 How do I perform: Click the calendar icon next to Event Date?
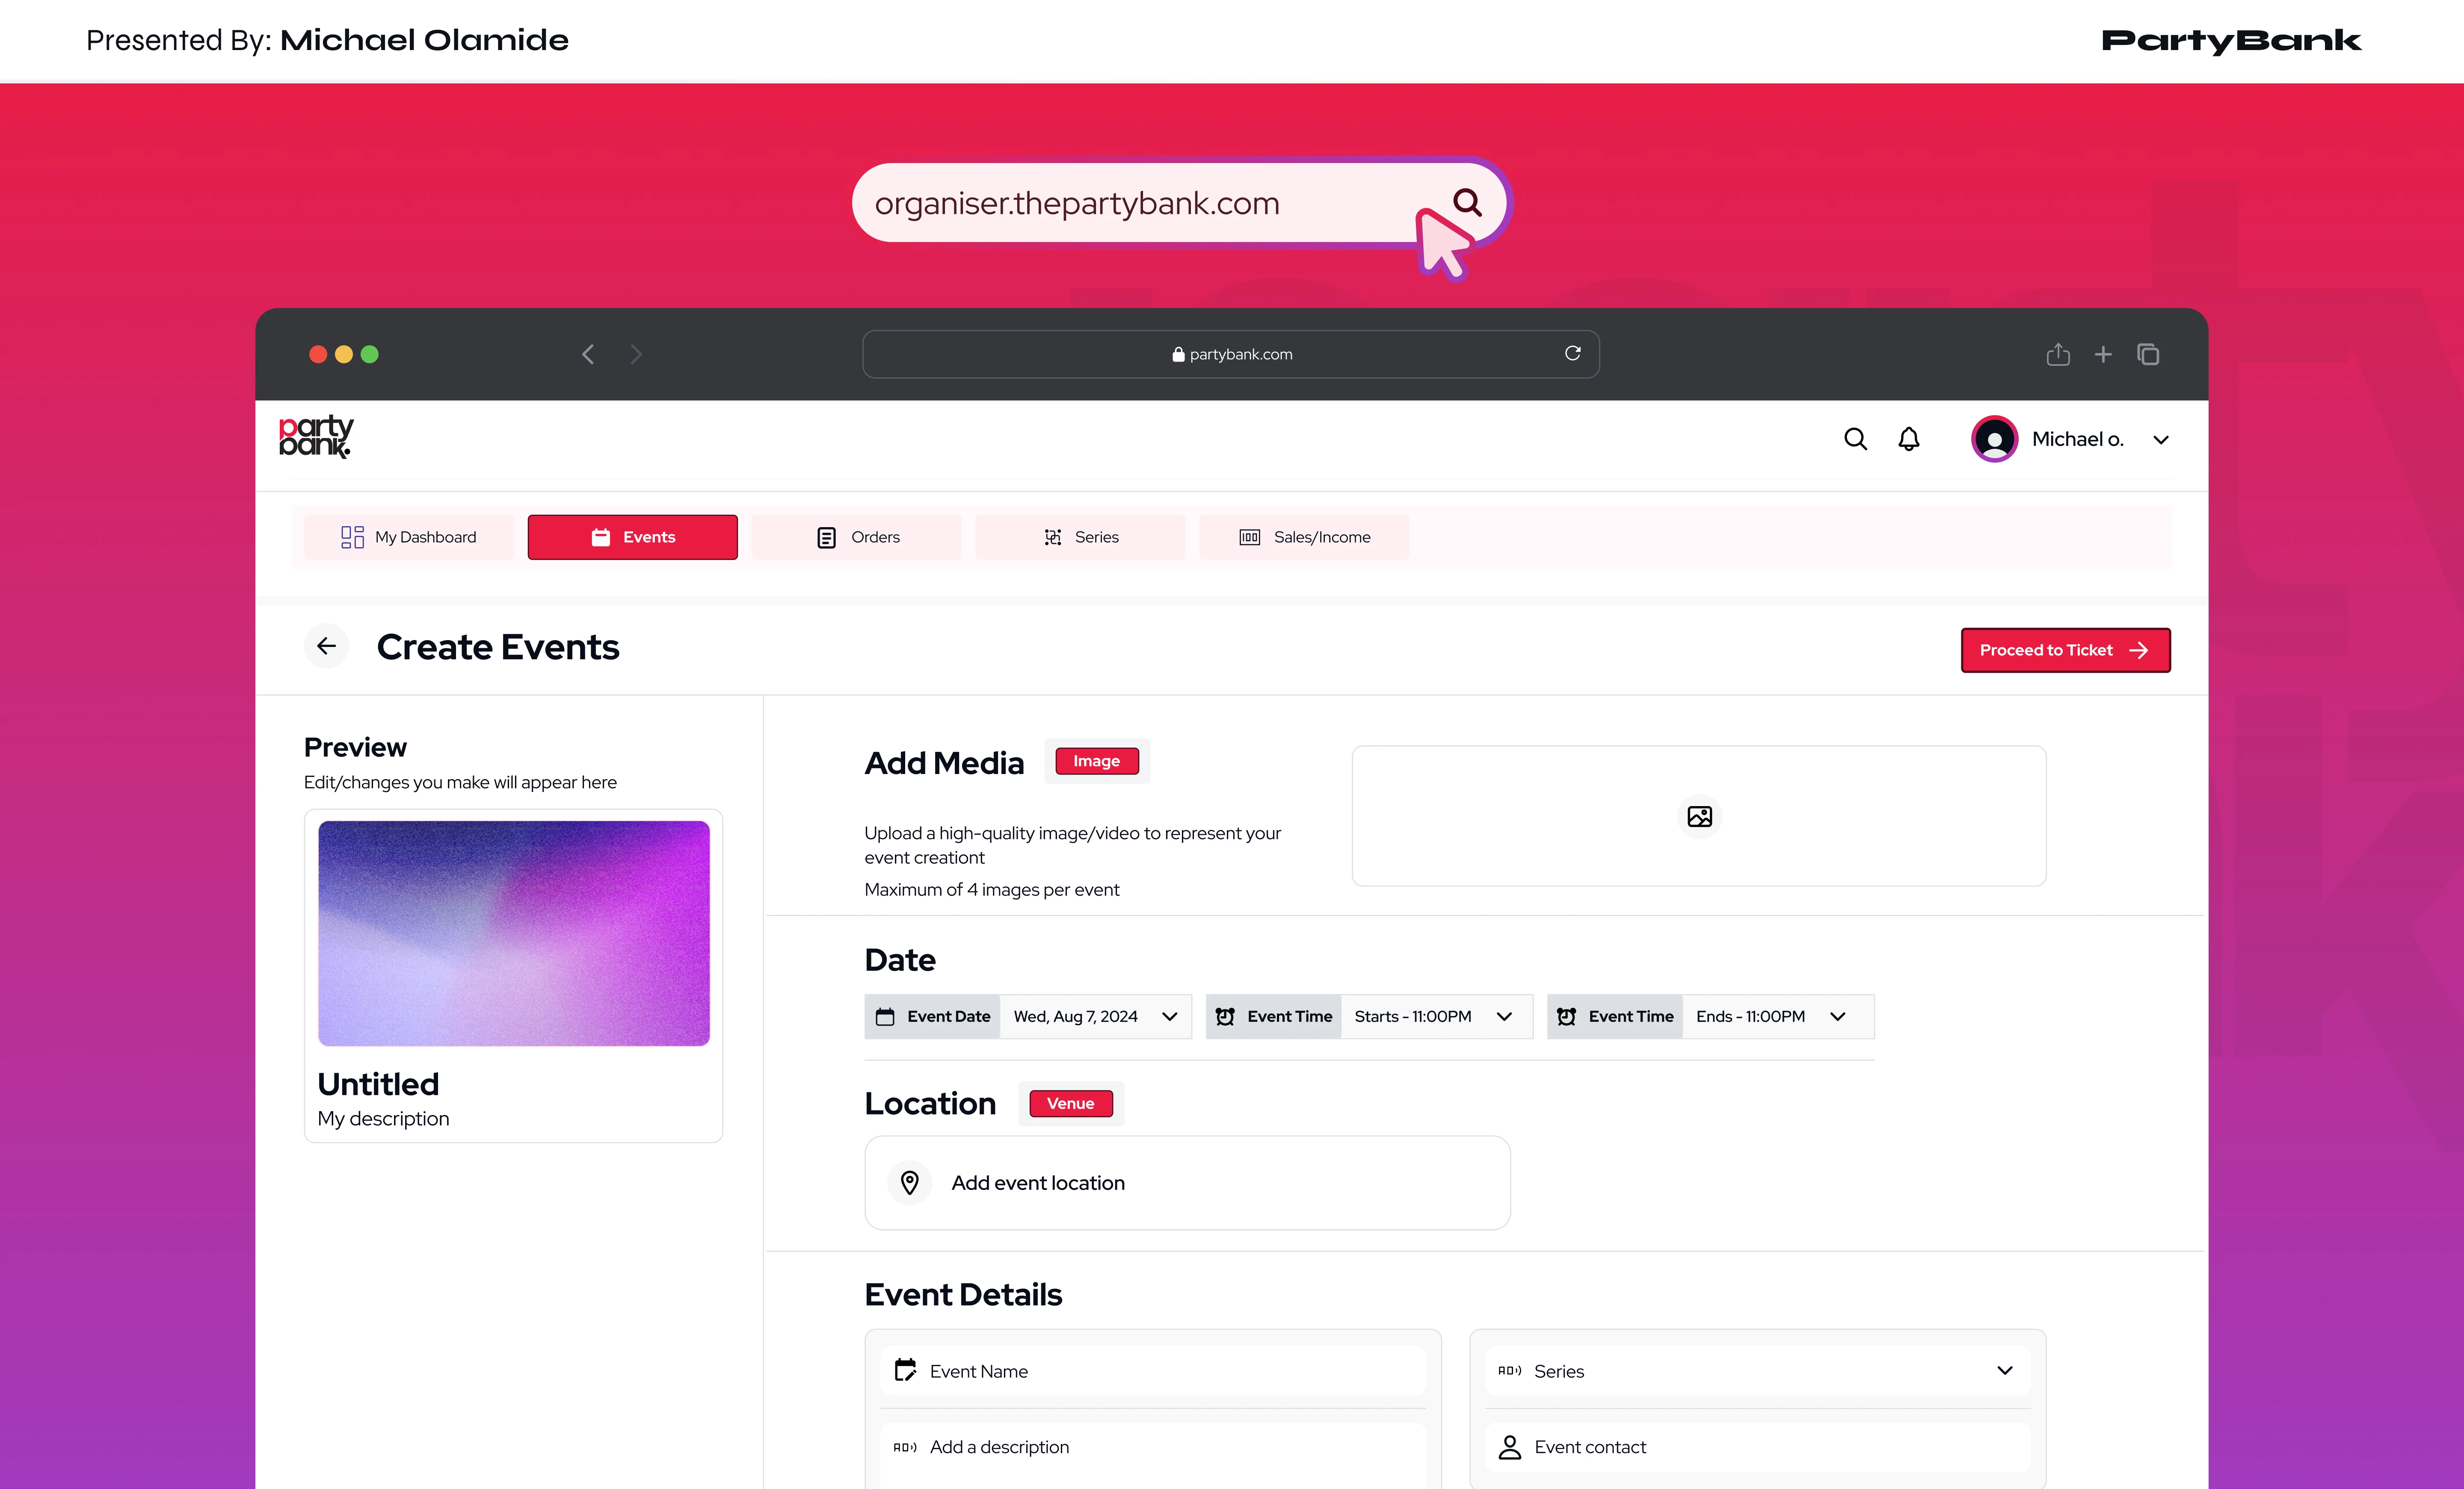pos(885,1016)
